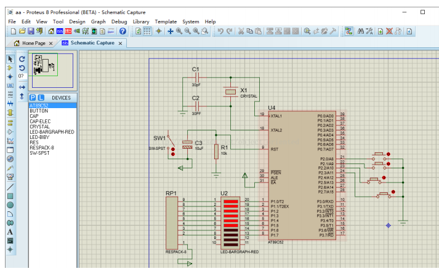
Task: Toggle the grid display toolbar button
Action: 148,31
